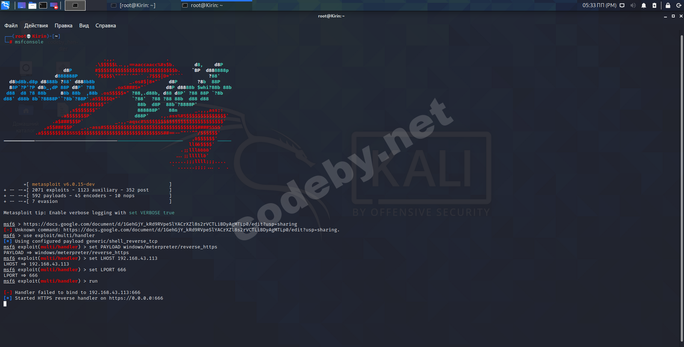684x347 pixels.
Task: Open the Вид menu
Action: point(84,26)
